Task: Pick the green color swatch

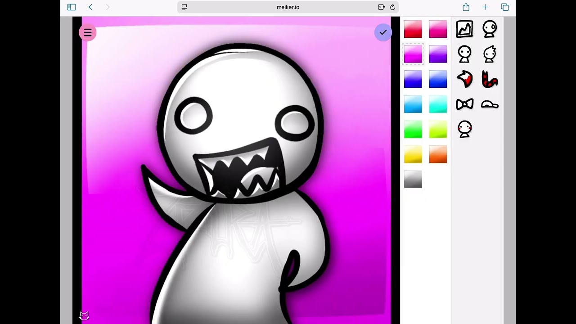Action: click(x=413, y=129)
